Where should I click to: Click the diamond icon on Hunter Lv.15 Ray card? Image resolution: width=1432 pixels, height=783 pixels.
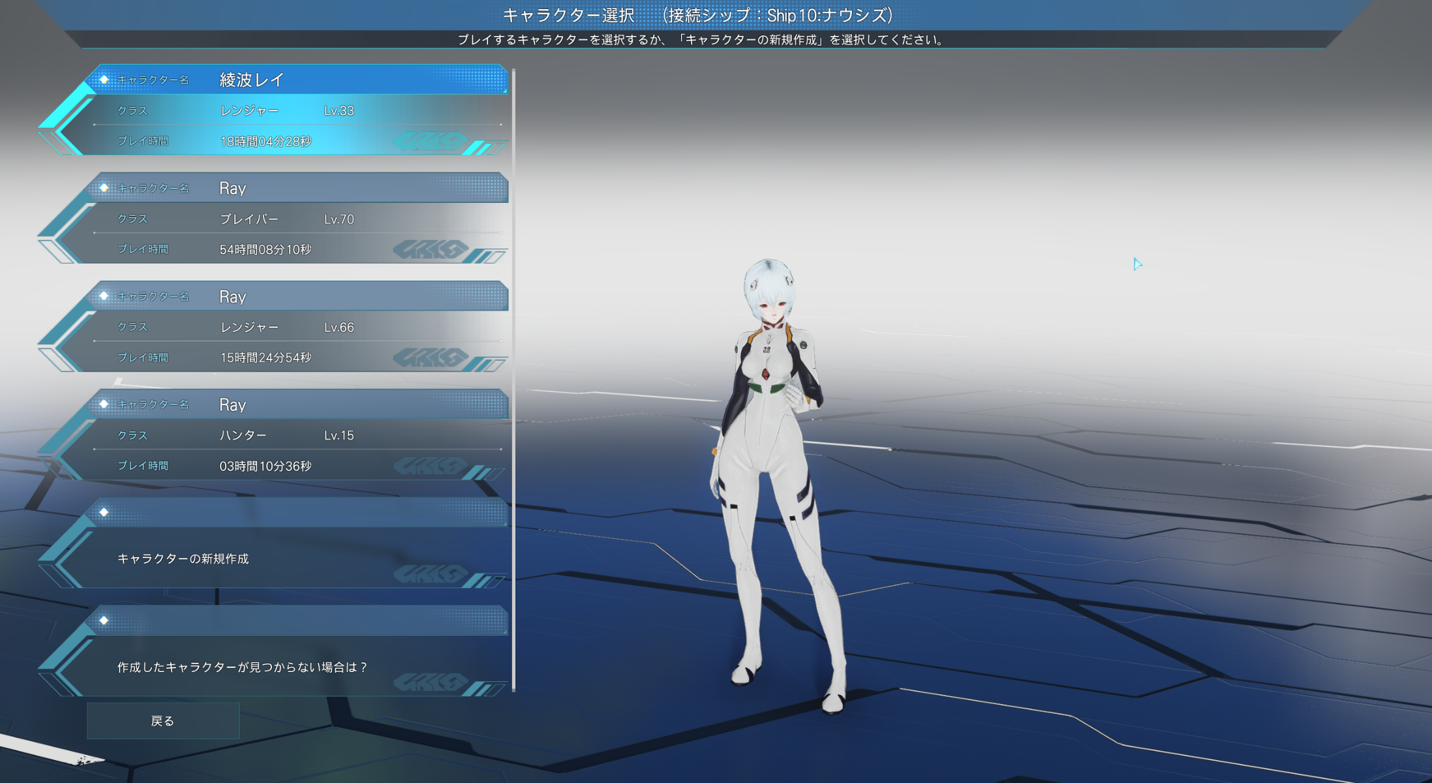tap(104, 405)
